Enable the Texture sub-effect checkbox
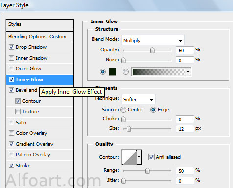This screenshot has height=188, width=233. (18, 112)
